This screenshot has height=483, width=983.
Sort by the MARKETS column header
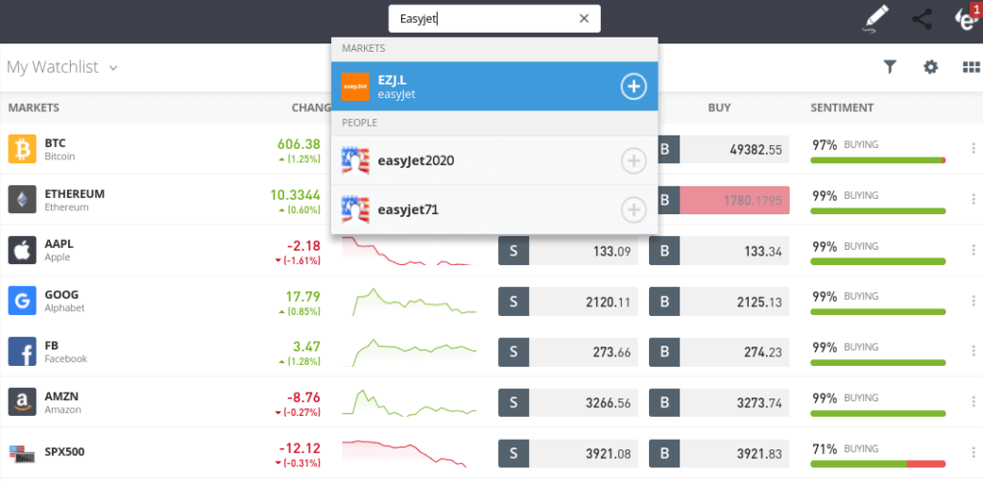click(x=34, y=108)
